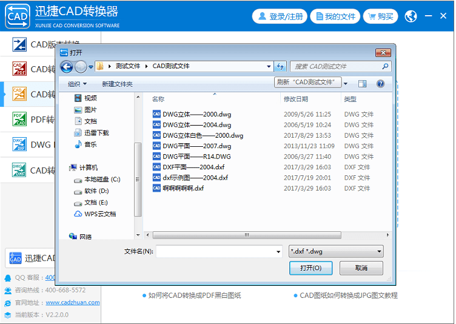Click the Xunjie CAD logo icon
Screen dimensions: 456x324
point(18,16)
